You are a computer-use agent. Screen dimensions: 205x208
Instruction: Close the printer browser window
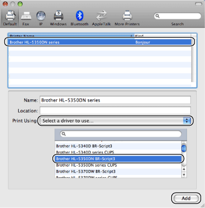point(5,4)
